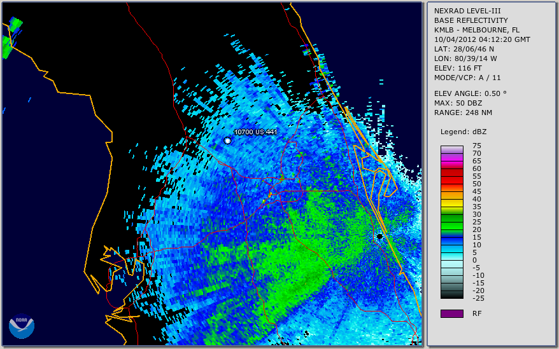Screen dimensions: 559x349
Task: Click the dBZ reflectivity color scale bar
Action: [x=451, y=222]
